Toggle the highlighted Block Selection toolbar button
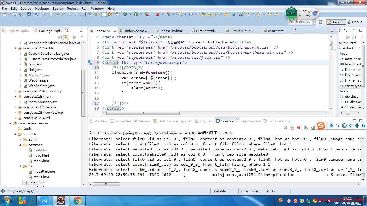 (x=104, y=14)
